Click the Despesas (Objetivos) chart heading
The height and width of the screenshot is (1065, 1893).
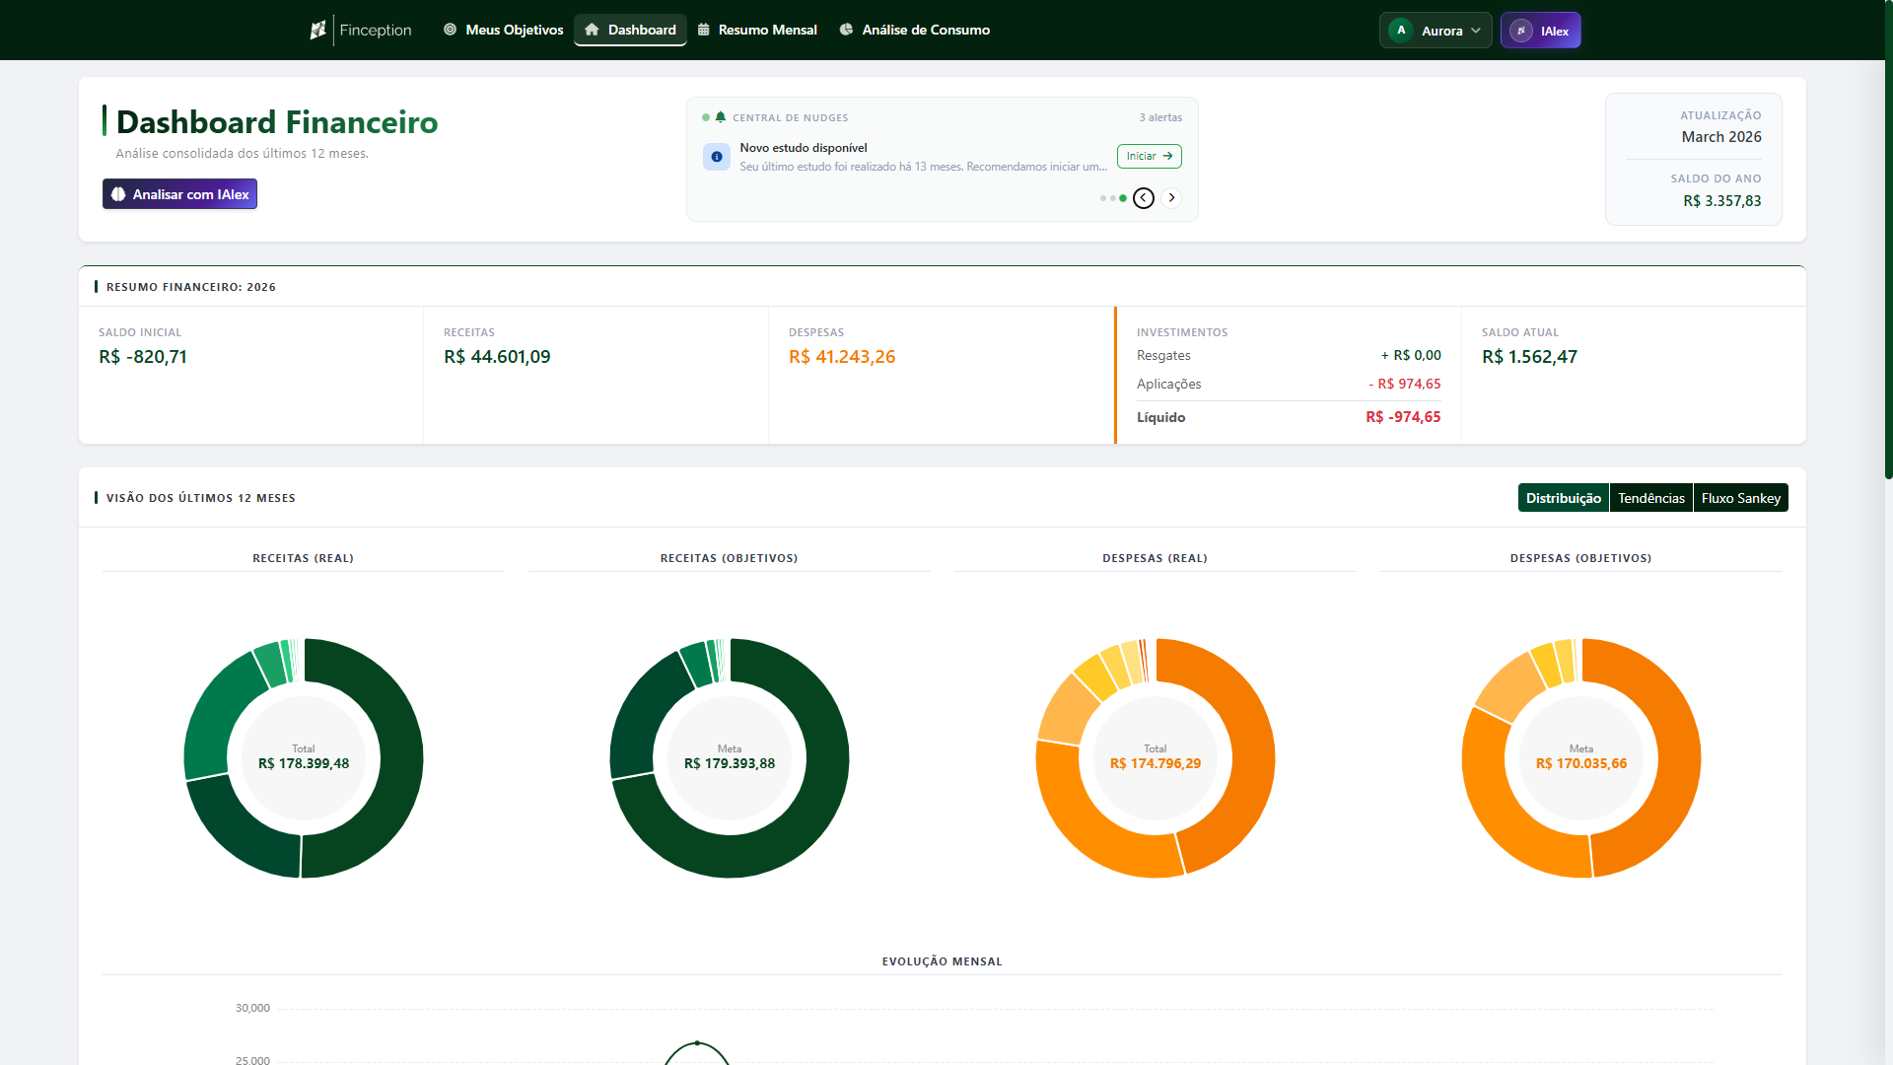coord(1580,558)
